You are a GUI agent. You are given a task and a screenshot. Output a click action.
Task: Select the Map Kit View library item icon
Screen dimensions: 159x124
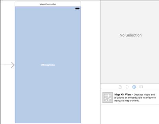[x=108, y=98]
